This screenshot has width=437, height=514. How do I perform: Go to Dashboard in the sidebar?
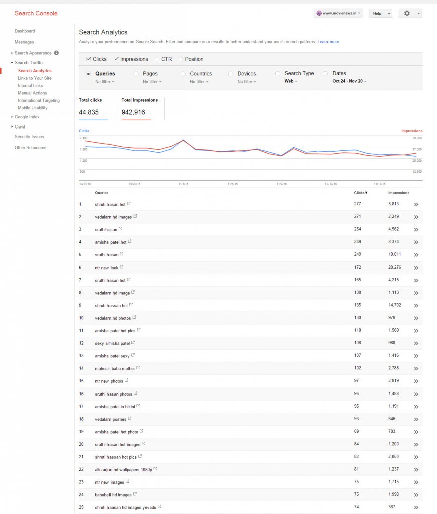25,31
